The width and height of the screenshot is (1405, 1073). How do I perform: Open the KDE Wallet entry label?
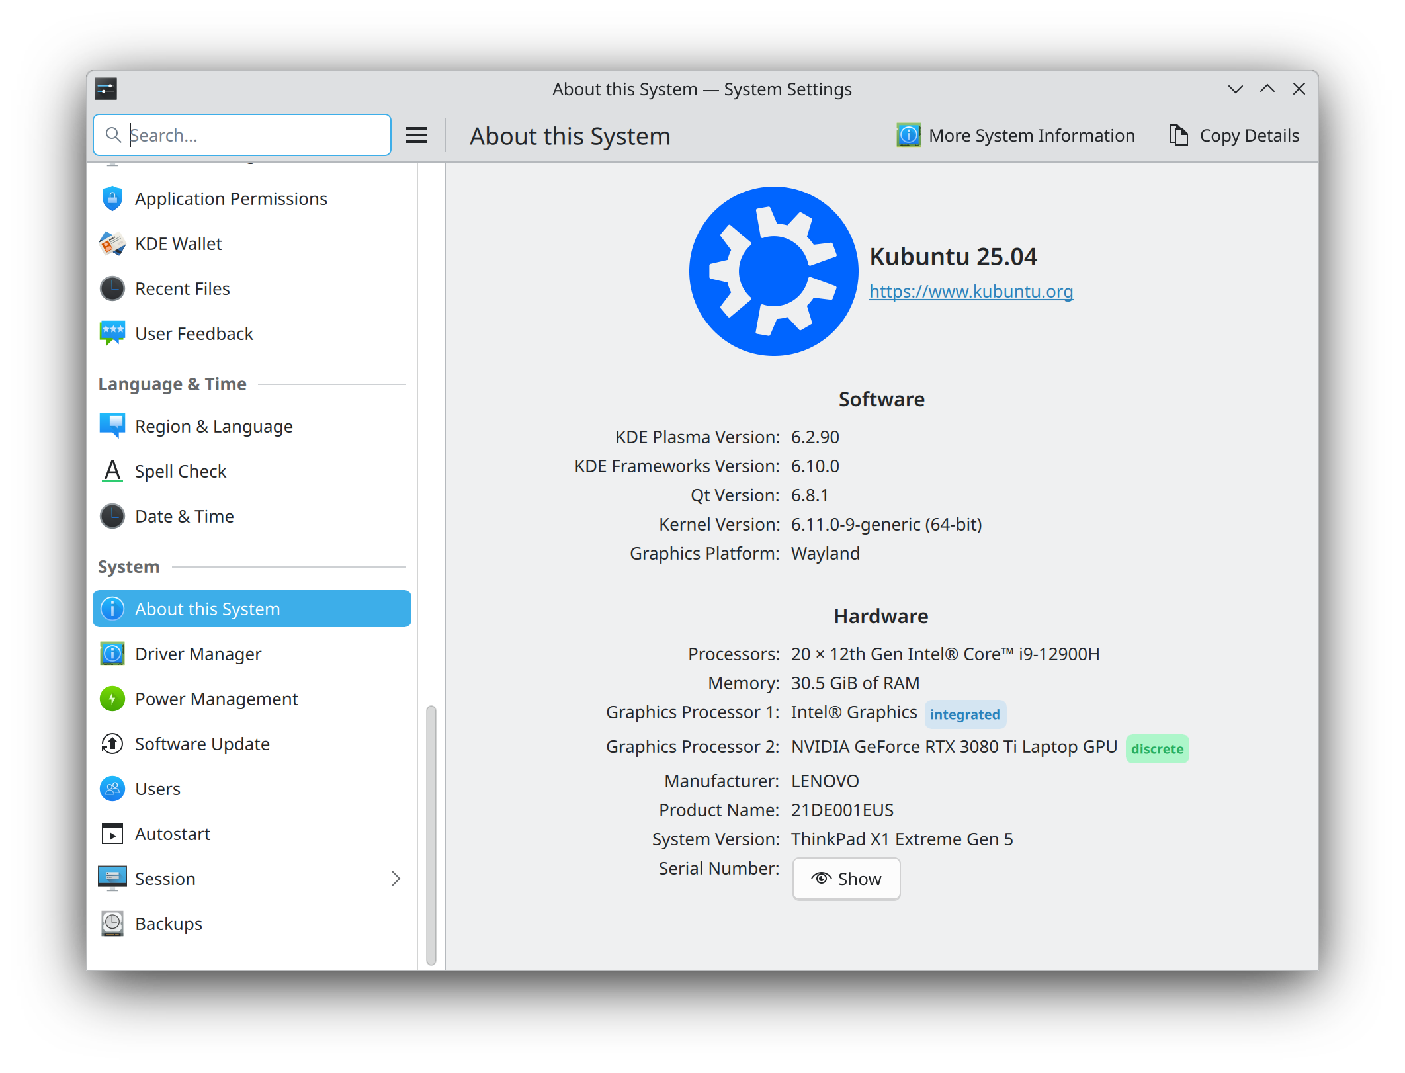click(179, 243)
